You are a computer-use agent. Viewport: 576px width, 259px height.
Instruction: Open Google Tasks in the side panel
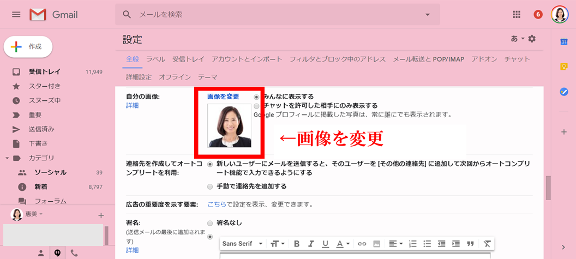pos(564,92)
